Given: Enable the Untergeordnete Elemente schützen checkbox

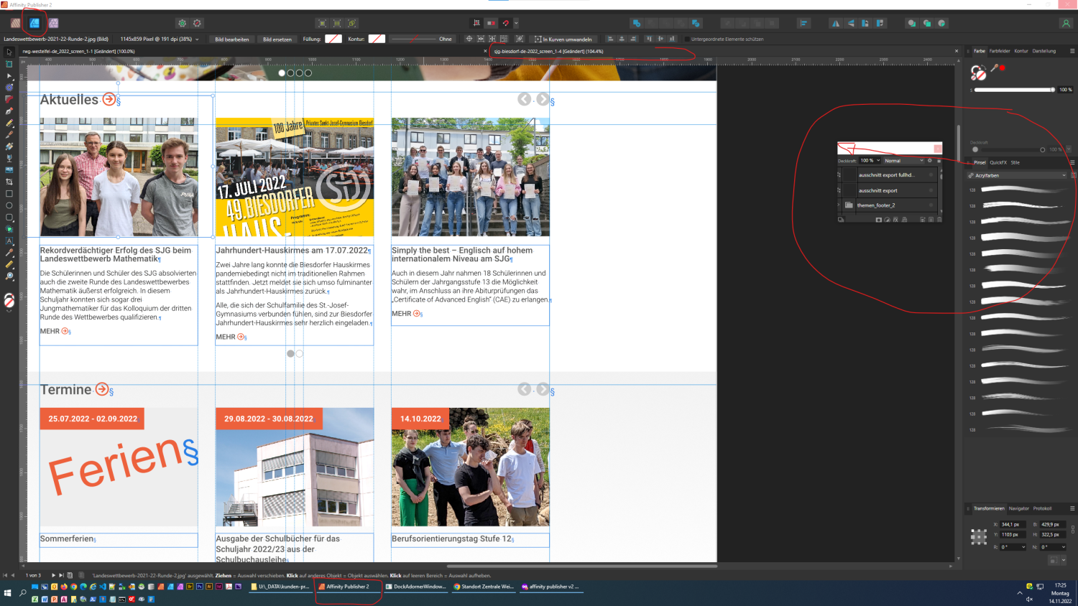Looking at the screenshot, I should (687, 39).
